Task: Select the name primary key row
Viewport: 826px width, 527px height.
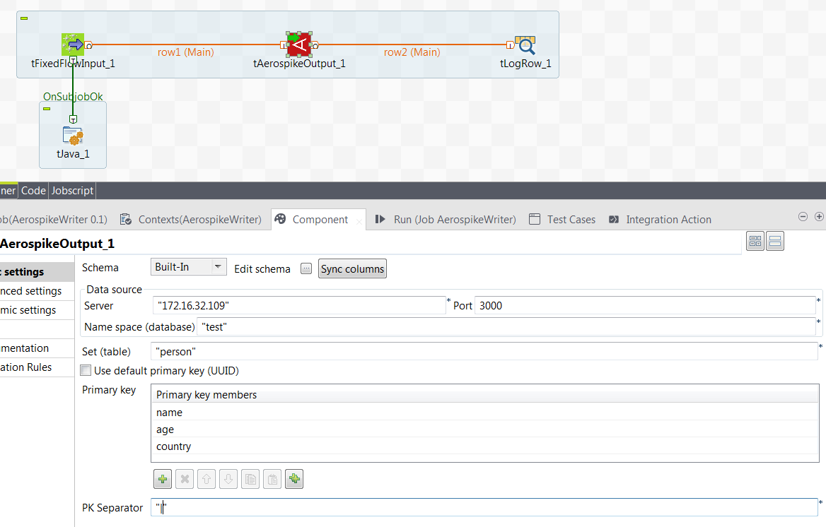Action: click(484, 413)
